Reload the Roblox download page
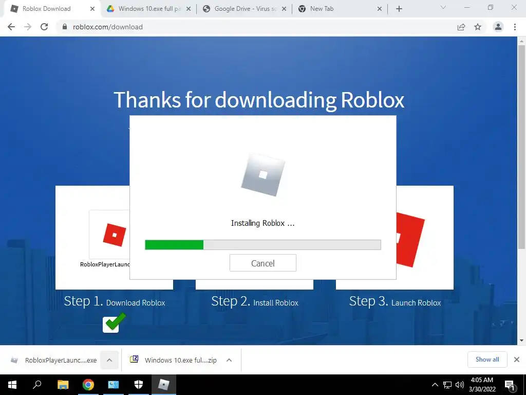Viewport: 526px width, 395px height. 44,27
